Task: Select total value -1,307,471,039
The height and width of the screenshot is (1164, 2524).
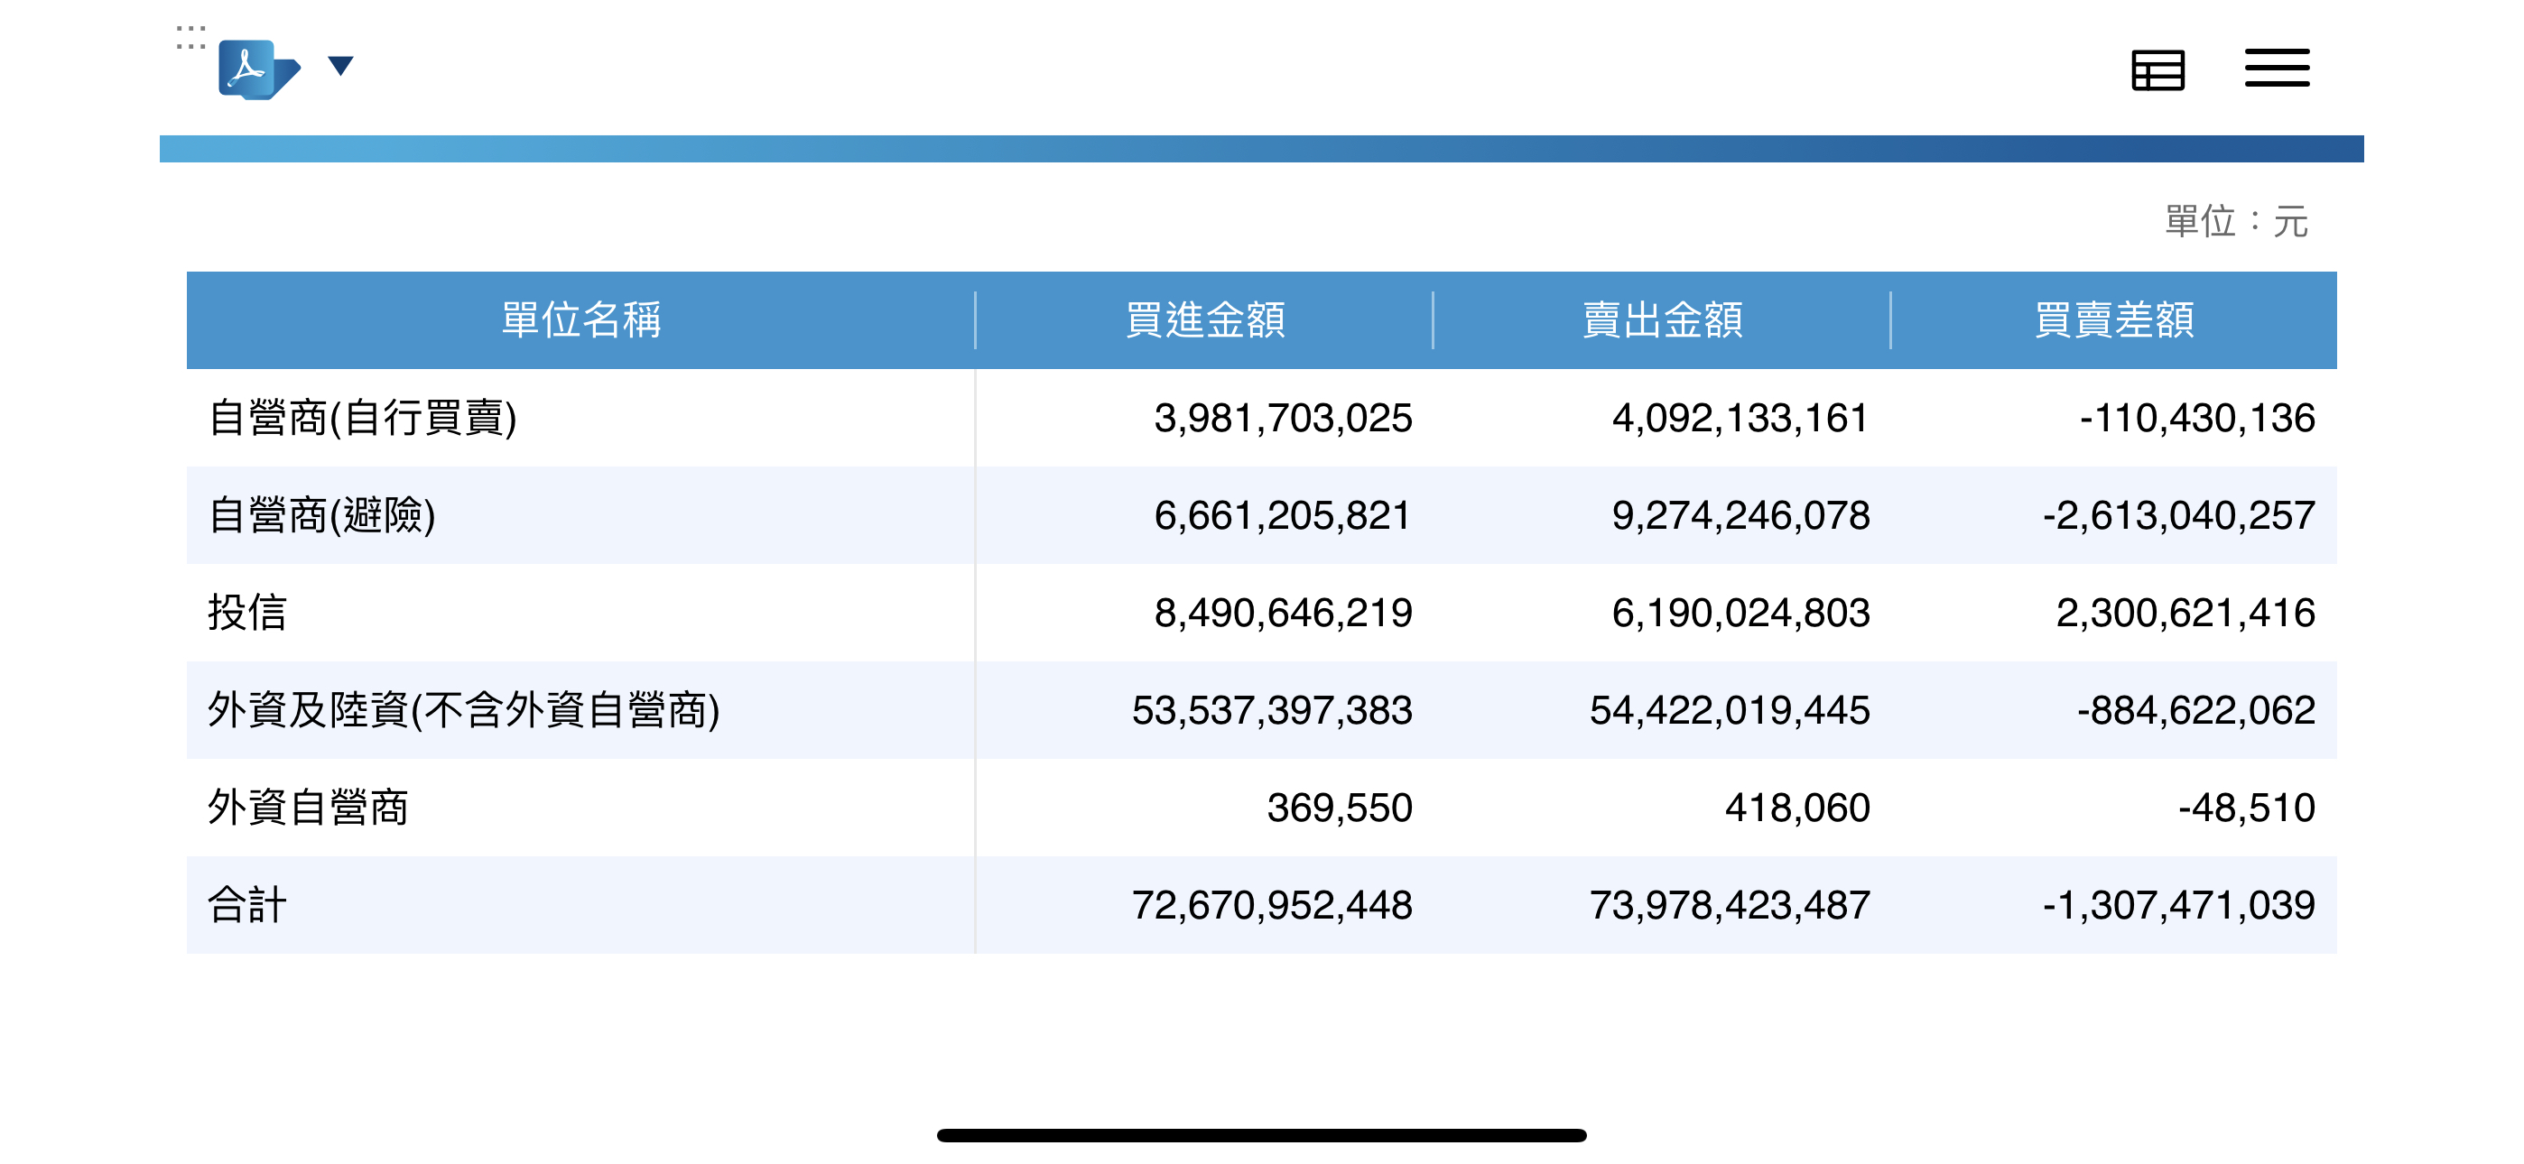Action: 2178,905
